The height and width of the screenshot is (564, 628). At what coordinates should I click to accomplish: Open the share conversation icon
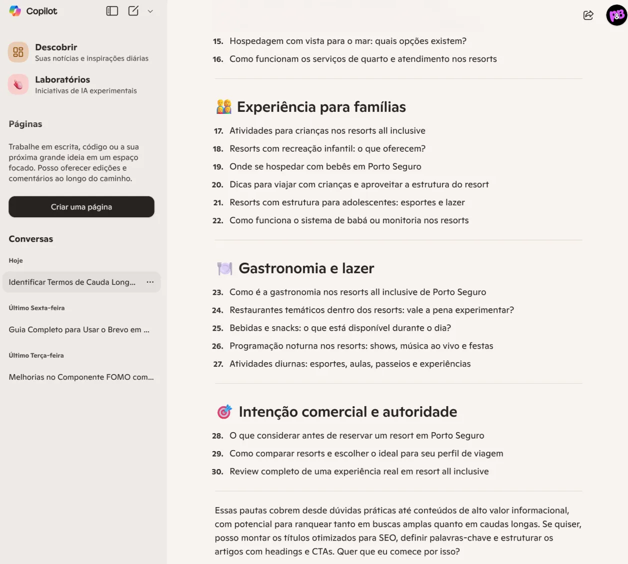[588, 15]
